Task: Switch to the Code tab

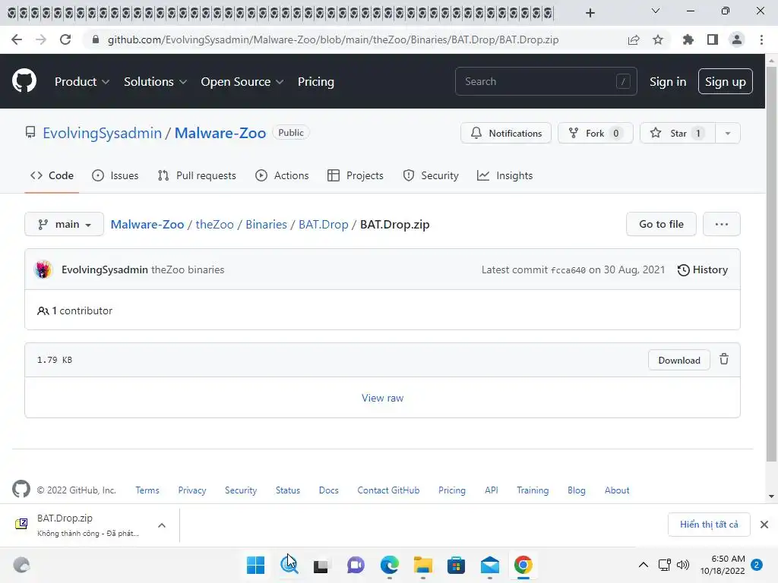Action: click(x=52, y=175)
